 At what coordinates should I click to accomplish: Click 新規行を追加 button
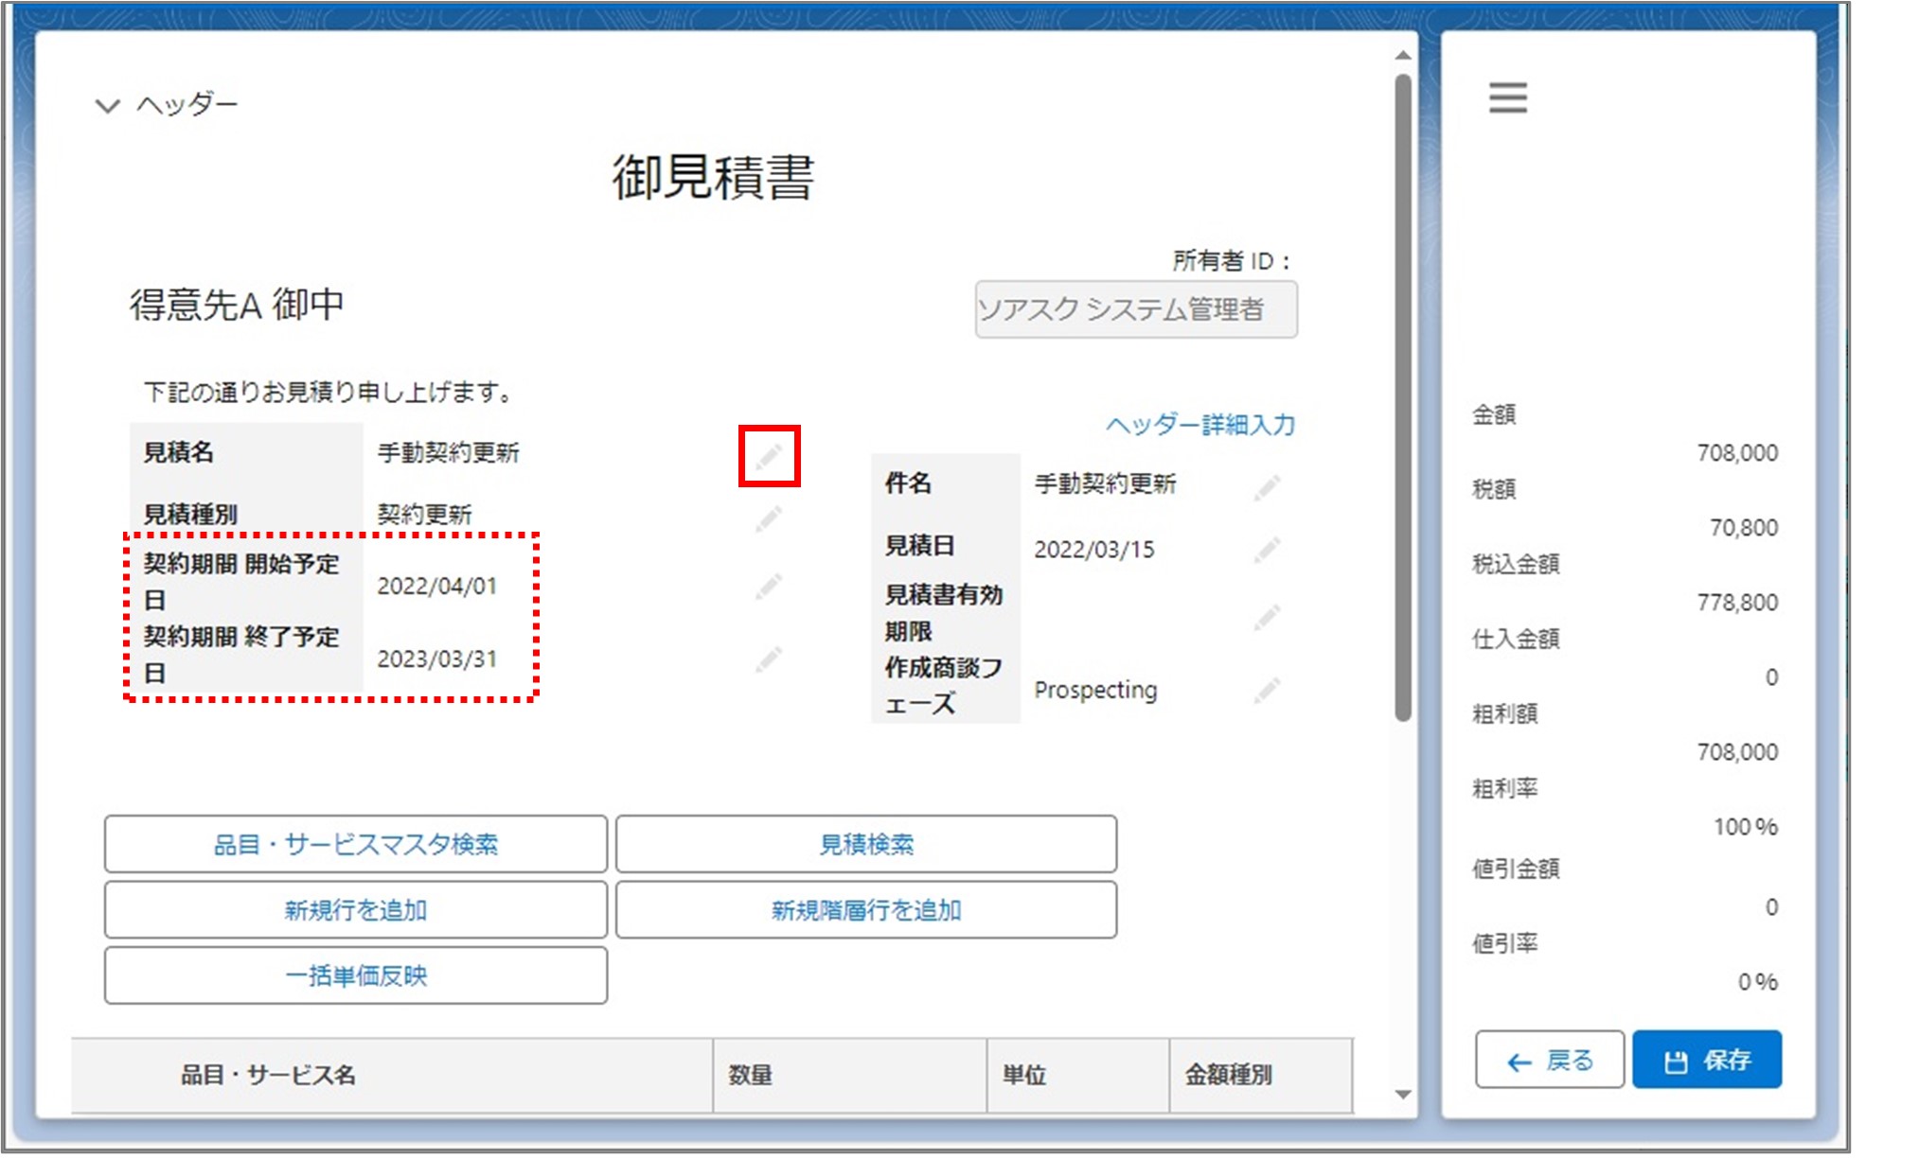click(x=356, y=910)
